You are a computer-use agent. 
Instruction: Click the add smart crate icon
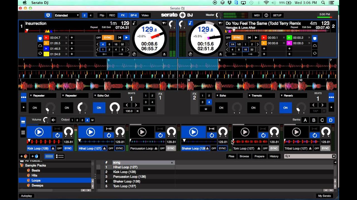[x=35, y=156]
